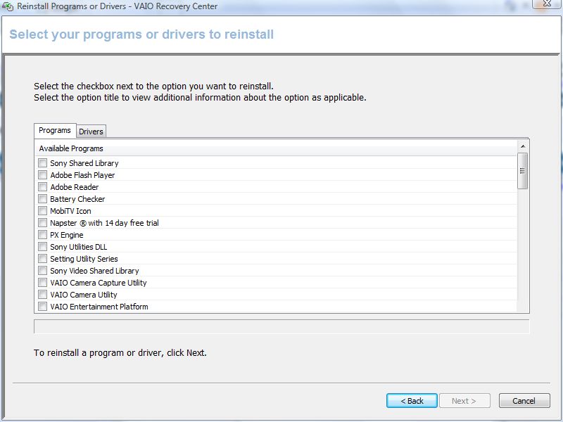Select the Setting Utility Series title
This screenshot has height=422, width=563.
coord(84,259)
